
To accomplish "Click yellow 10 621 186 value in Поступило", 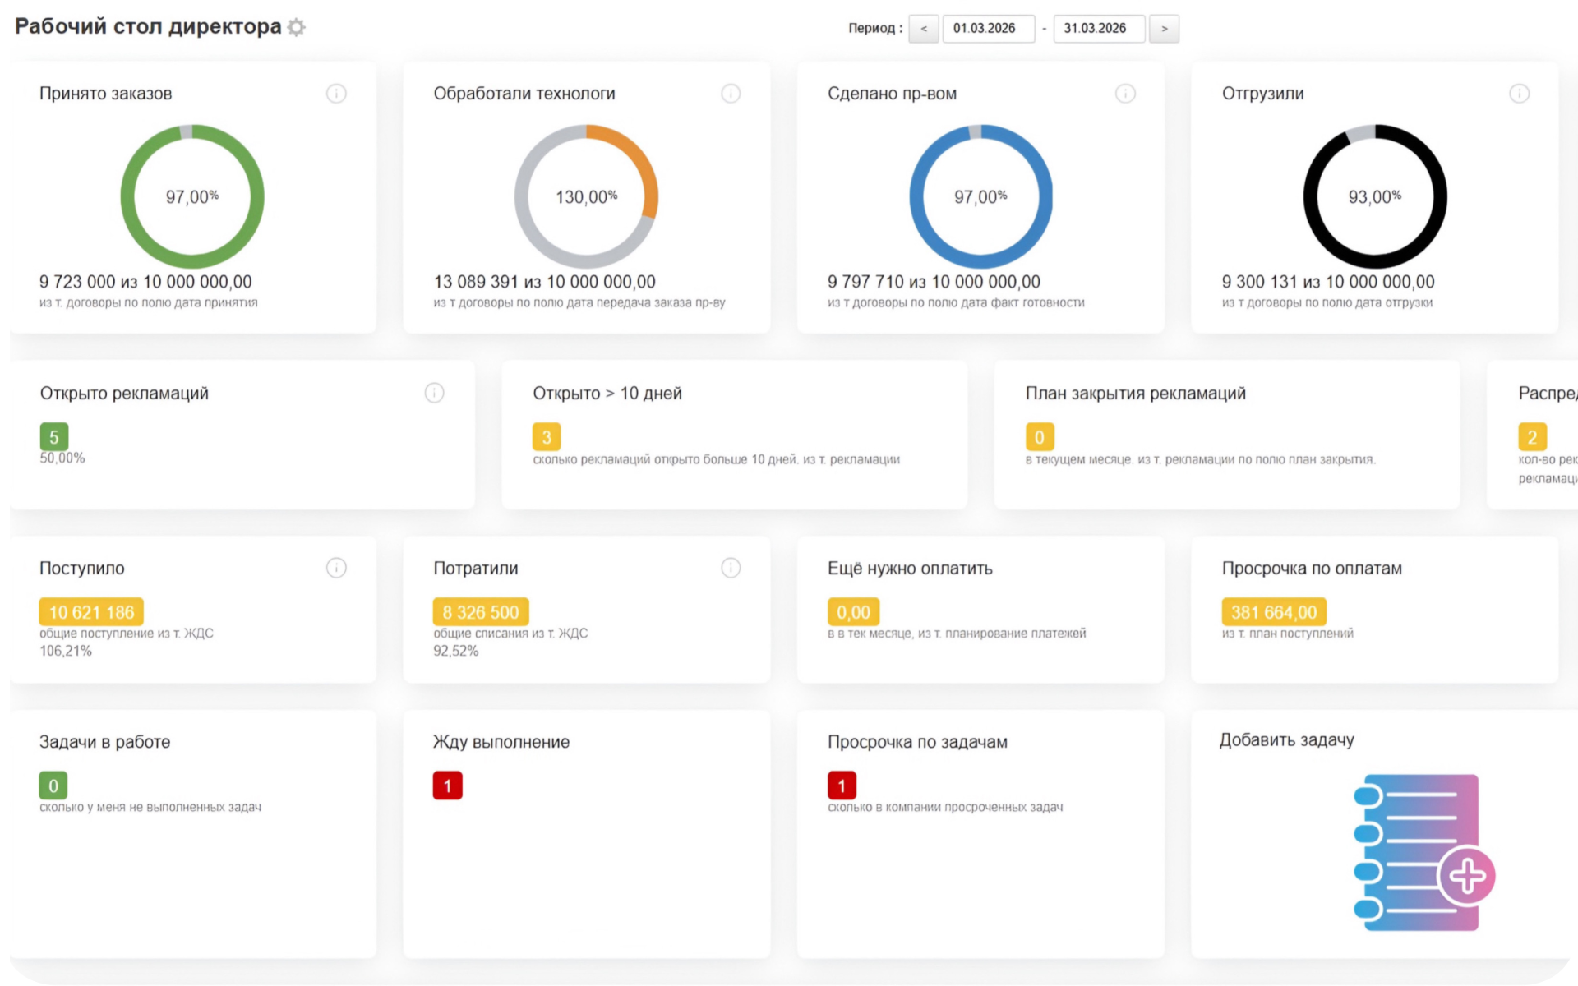I will [x=91, y=612].
